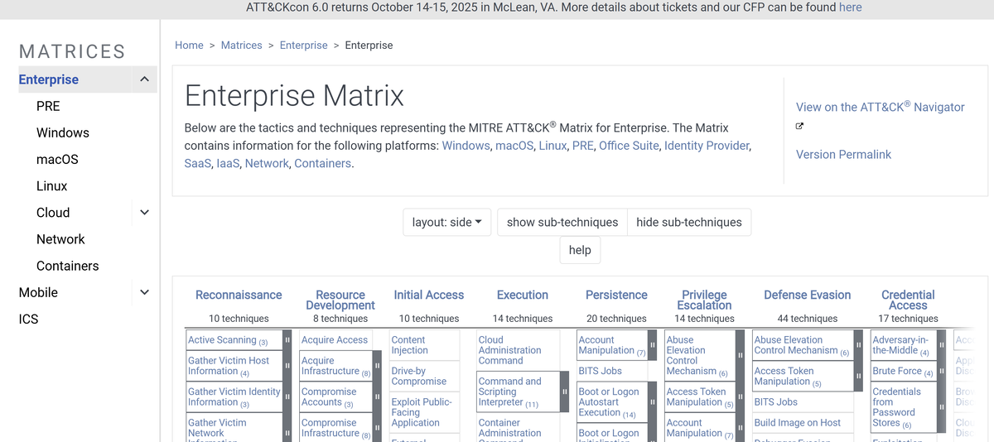The width and height of the screenshot is (994, 442).
Task: Click Identity Provider platform link in description
Action: pos(707,146)
